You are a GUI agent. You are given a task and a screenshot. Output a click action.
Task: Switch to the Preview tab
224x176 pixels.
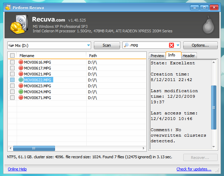point(157,56)
